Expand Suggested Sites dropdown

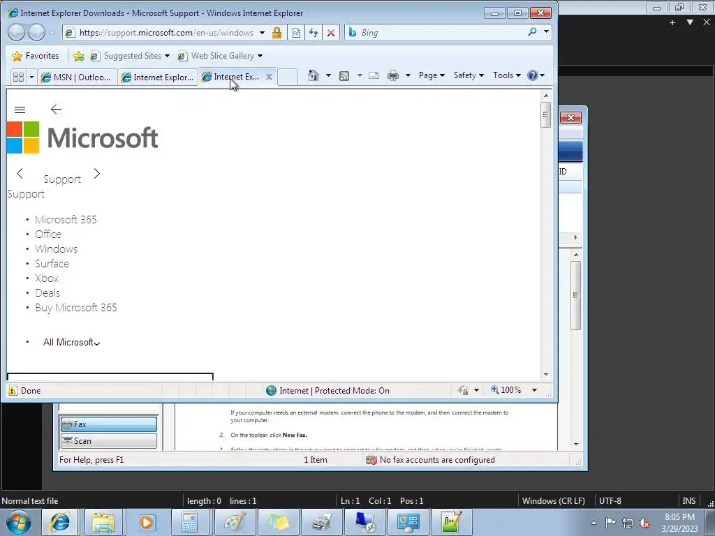(167, 56)
